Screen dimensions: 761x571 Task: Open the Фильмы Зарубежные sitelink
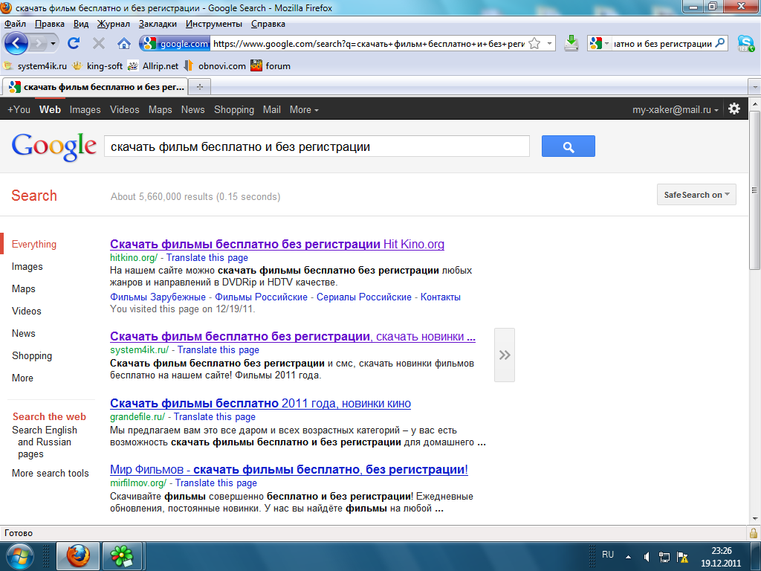(158, 297)
